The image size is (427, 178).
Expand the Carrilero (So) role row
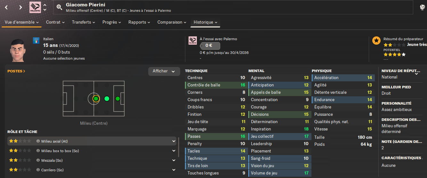tap(174, 170)
